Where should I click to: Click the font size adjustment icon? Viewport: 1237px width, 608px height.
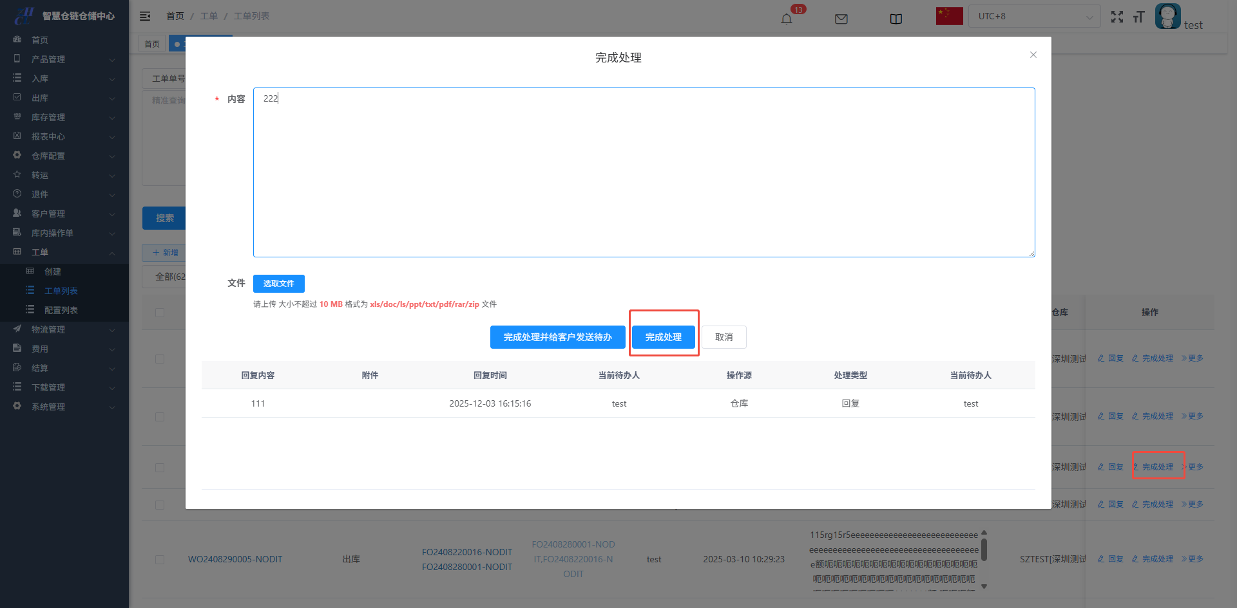[1138, 17]
